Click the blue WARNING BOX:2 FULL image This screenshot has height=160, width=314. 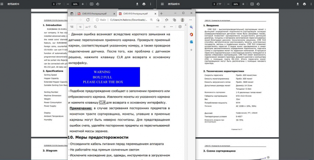click(x=104, y=77)
